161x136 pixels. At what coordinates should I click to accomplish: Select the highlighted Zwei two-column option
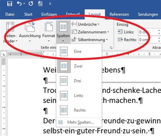tap(79, 66)
